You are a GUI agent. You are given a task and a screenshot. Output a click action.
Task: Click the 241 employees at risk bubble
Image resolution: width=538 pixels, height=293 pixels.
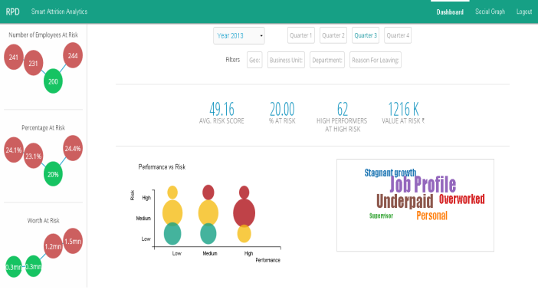[14, 57]
